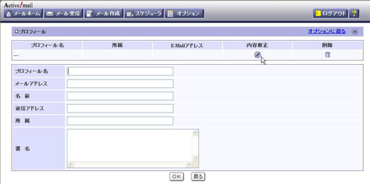Click the E-Mailアドレス column header
This screenshot has width=370, height=184.
[x=187, y=45]
